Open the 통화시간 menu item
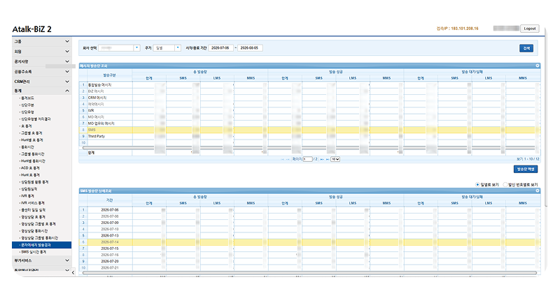 pos(27,147)
